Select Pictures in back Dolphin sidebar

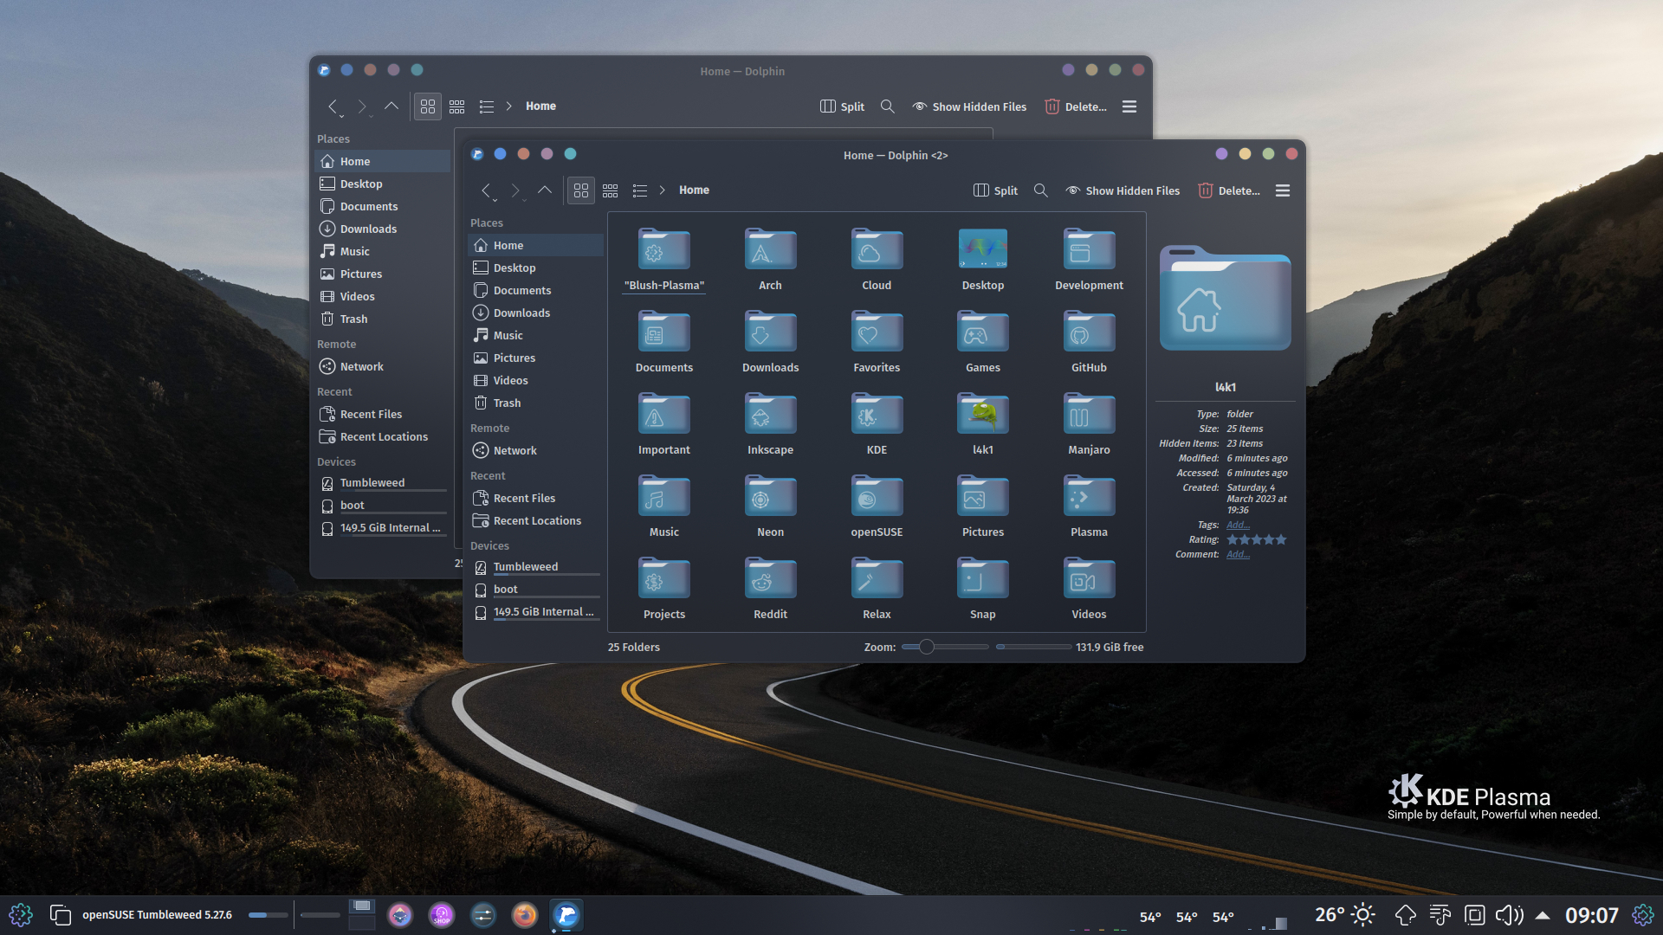click(382, 274)
